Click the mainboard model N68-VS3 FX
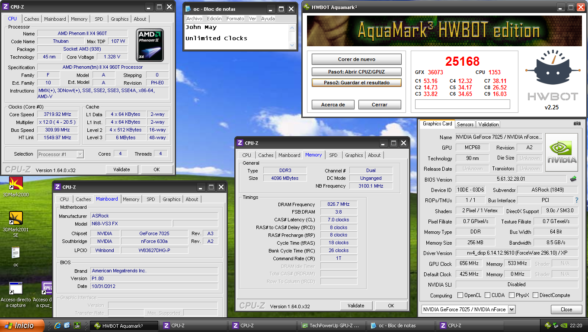 (x=131, y=224)
